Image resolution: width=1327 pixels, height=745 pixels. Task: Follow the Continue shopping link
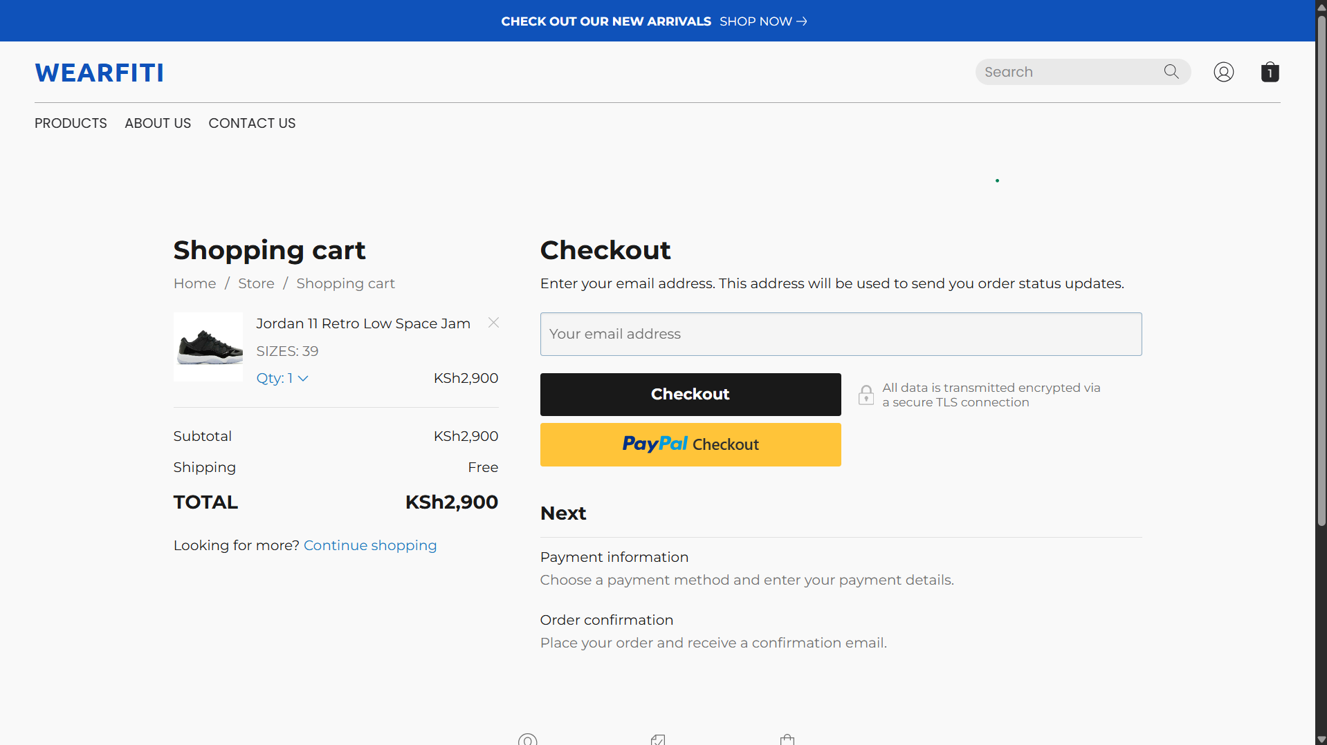pyautogui.click(x=370, y=545)
